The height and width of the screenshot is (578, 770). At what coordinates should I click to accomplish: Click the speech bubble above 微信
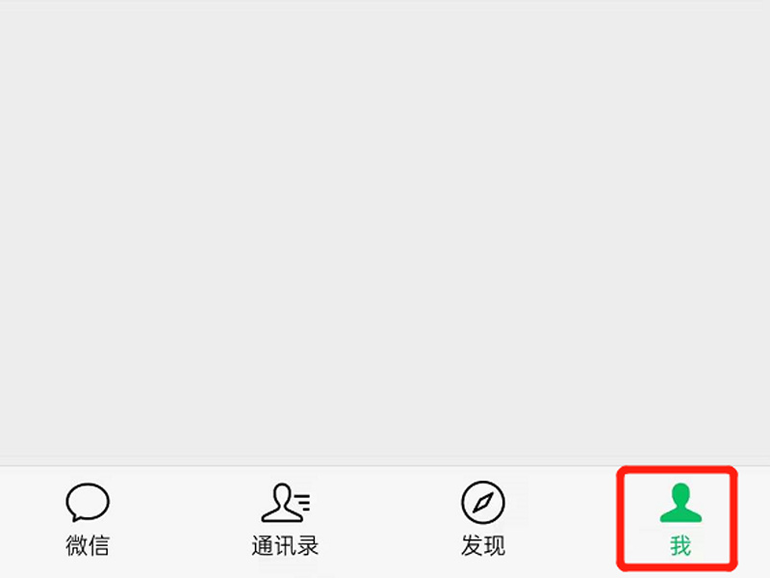coord(88,502)
